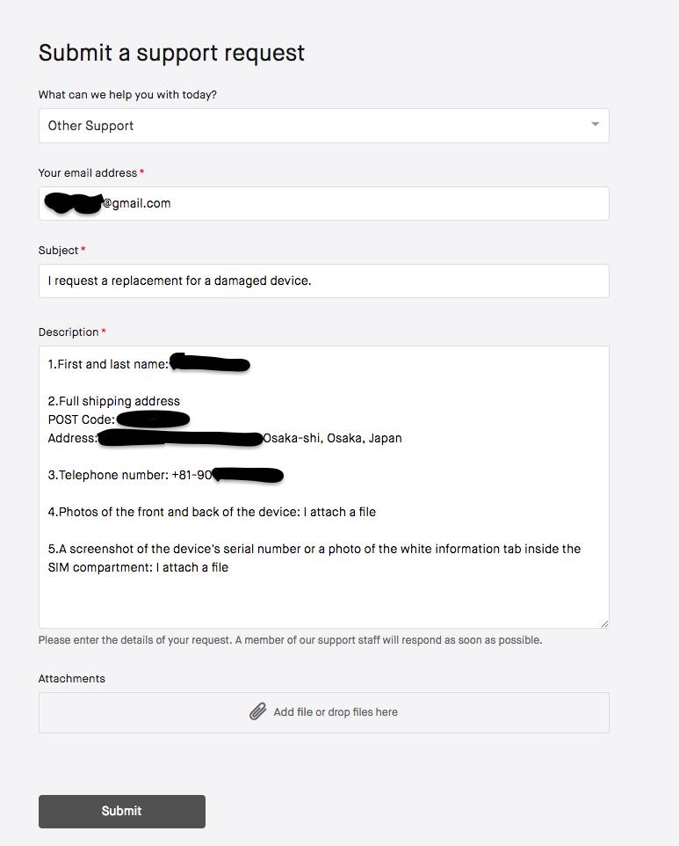Click the "Description" field label
Viewport: 679px width, 846px height.
(x=69, y=332)
